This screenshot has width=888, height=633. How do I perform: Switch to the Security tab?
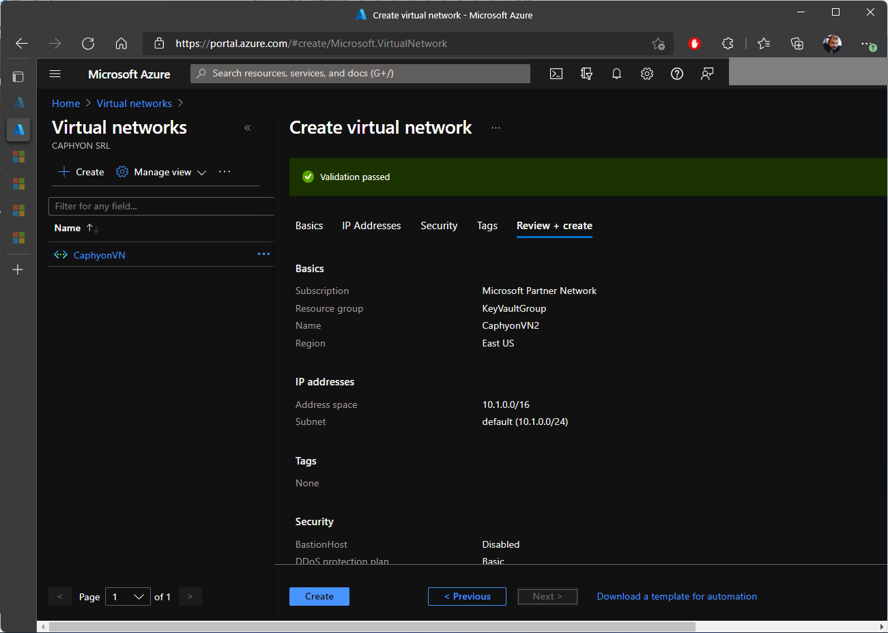(x=439, y=226)
